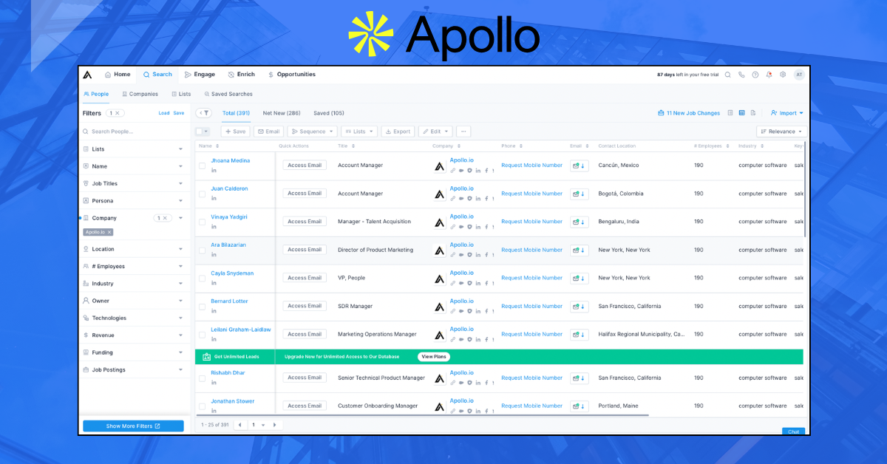Click the settings gear icon
The height and width of the screenshot is (464, 887).
pyautogui.click(x=783, y=75)
